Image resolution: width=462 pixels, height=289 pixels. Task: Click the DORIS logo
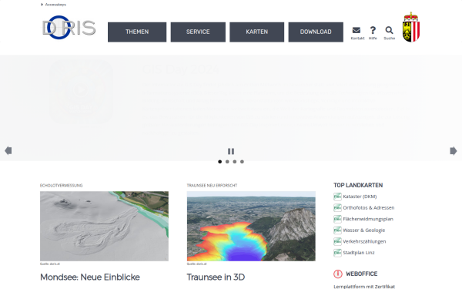(69, 28)
